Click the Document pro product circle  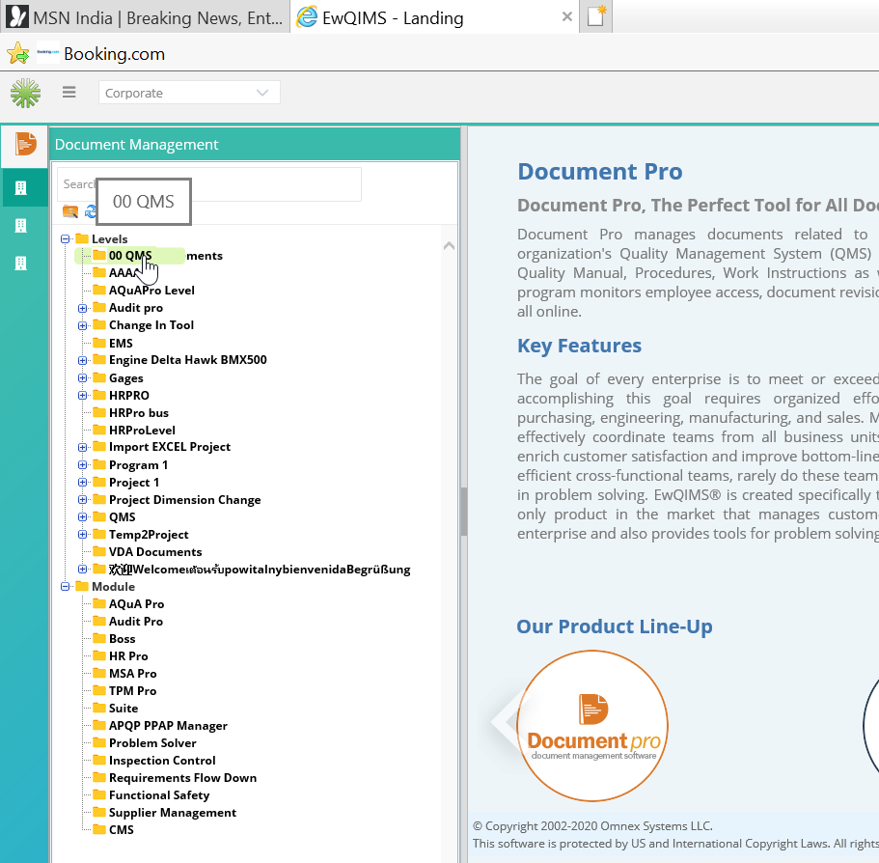[592, 726]
